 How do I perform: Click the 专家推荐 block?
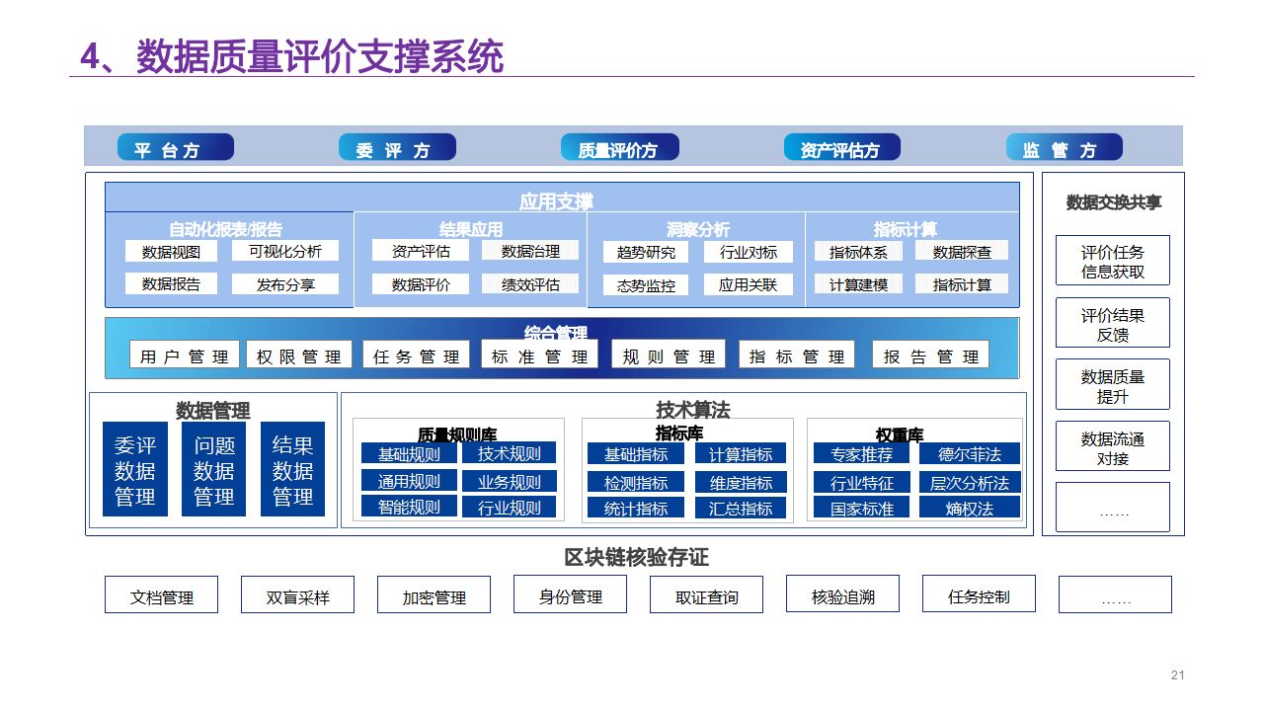(x=862, y=453)
